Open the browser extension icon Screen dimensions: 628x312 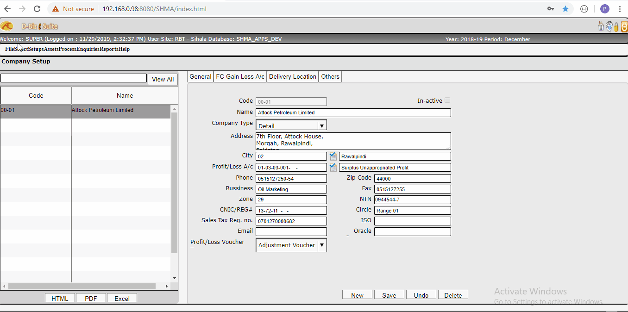[584, 9]
